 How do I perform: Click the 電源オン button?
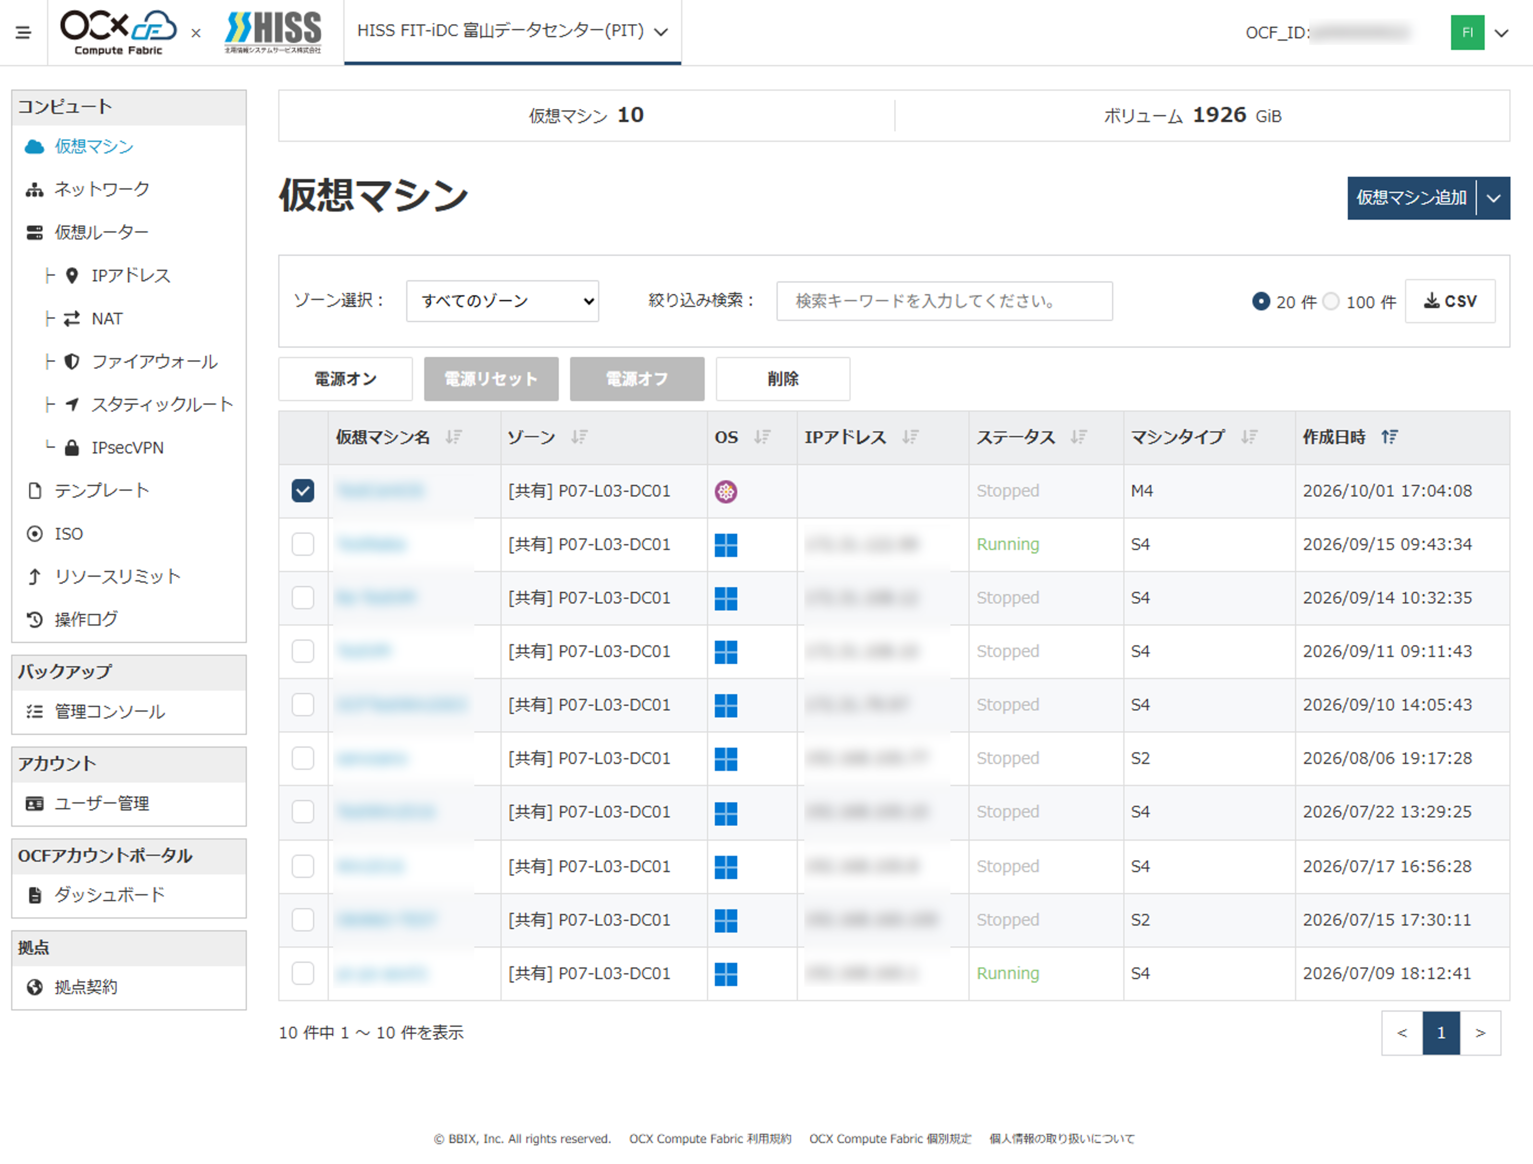tap(346, 379)
